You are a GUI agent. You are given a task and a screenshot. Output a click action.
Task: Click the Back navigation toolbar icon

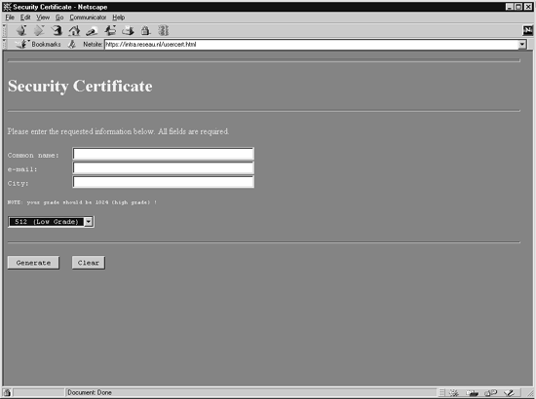(x=21, y=31)
